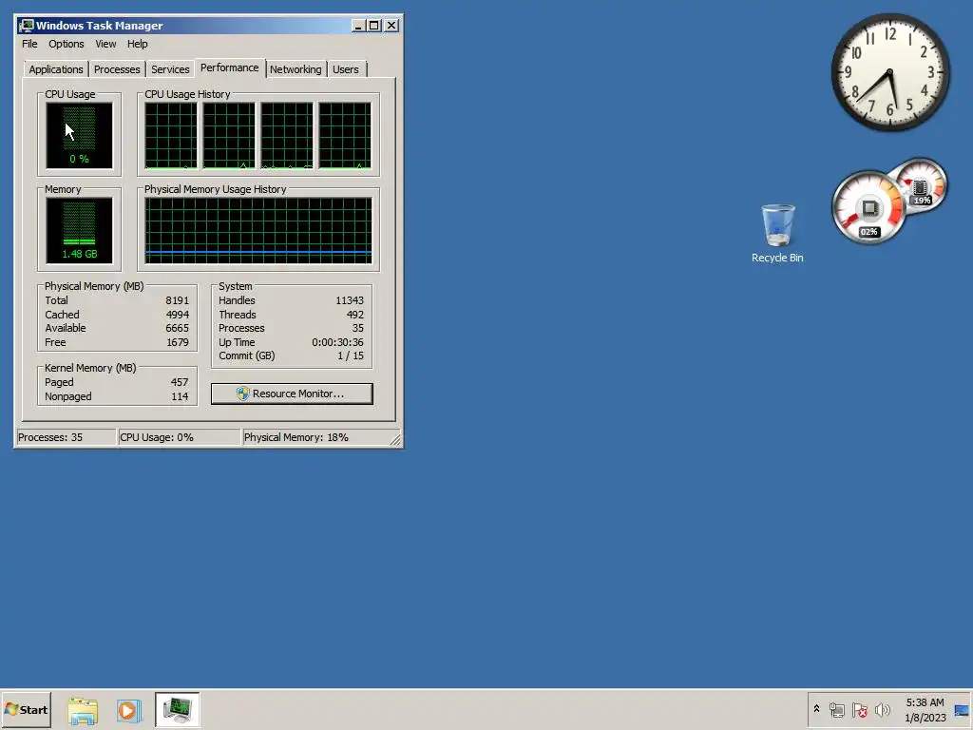The width and height of the screenshot is (973, 730).
Task: Click the Processes: 35 status bar entry
Action: click(66, 437)
